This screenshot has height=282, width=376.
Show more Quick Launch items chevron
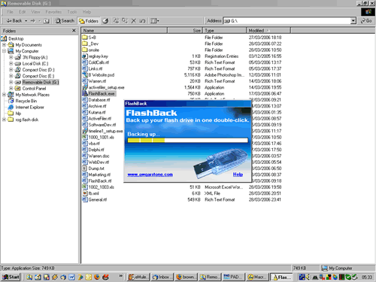[121, 276]
